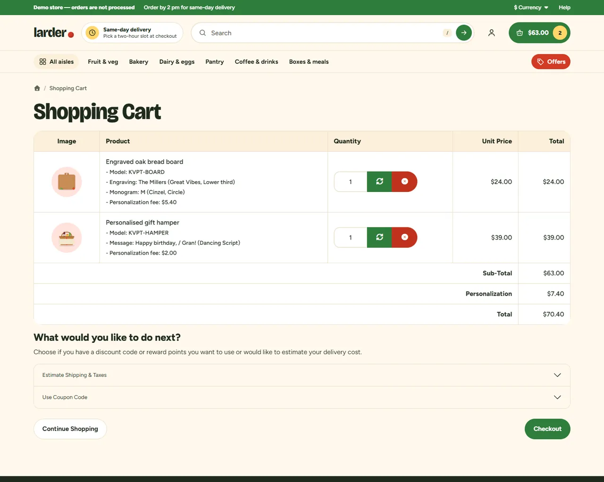The image size is (604, 482).
Task: Click 'Model: KVPT-BOARD' text
Action: pos(135,172)
